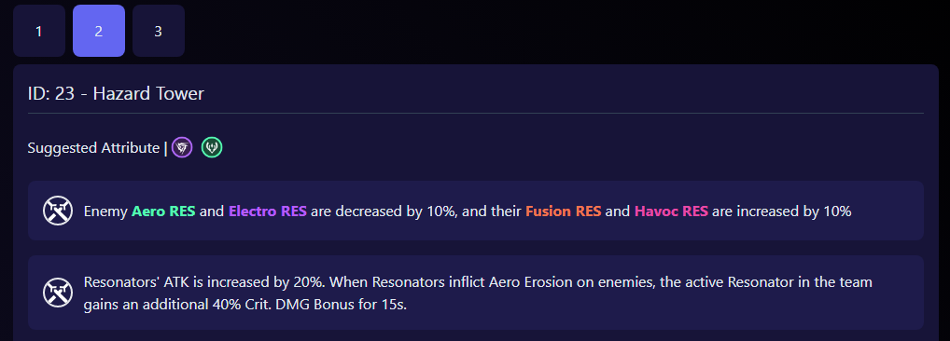Click crossed-swords icon beside enemy RES effect
The height and width of the screenshot is (341, 950).
click(x=58, y=211)
